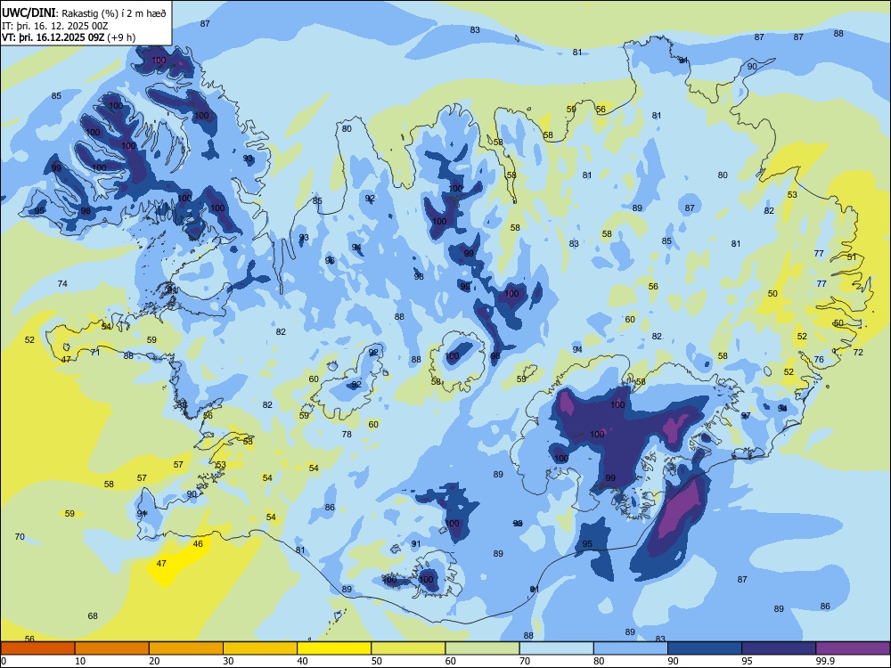Select the initial time line 'IT: þri. 16. 12. 2025 00Z'
The image size is (891, 668).
click(55, 26)
